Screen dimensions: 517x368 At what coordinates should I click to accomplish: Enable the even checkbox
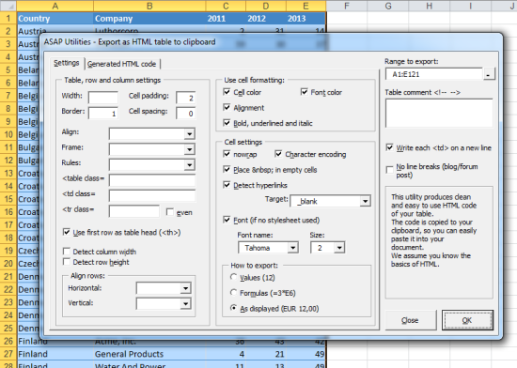(170, 212)
